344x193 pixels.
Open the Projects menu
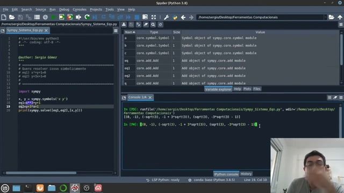[x=96, y=10]
